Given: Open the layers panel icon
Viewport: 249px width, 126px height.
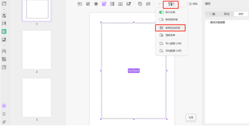Looking at the screenshot, I should pyautogui.click(x=4, y=106).
